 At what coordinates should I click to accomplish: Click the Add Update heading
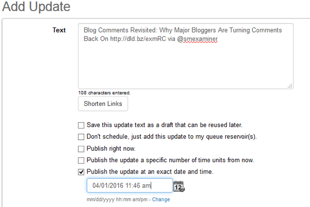click(x=36, y=6)
